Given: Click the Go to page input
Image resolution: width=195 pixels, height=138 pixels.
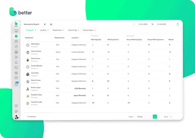Looking at the screenshot, I should pos(171,117).
